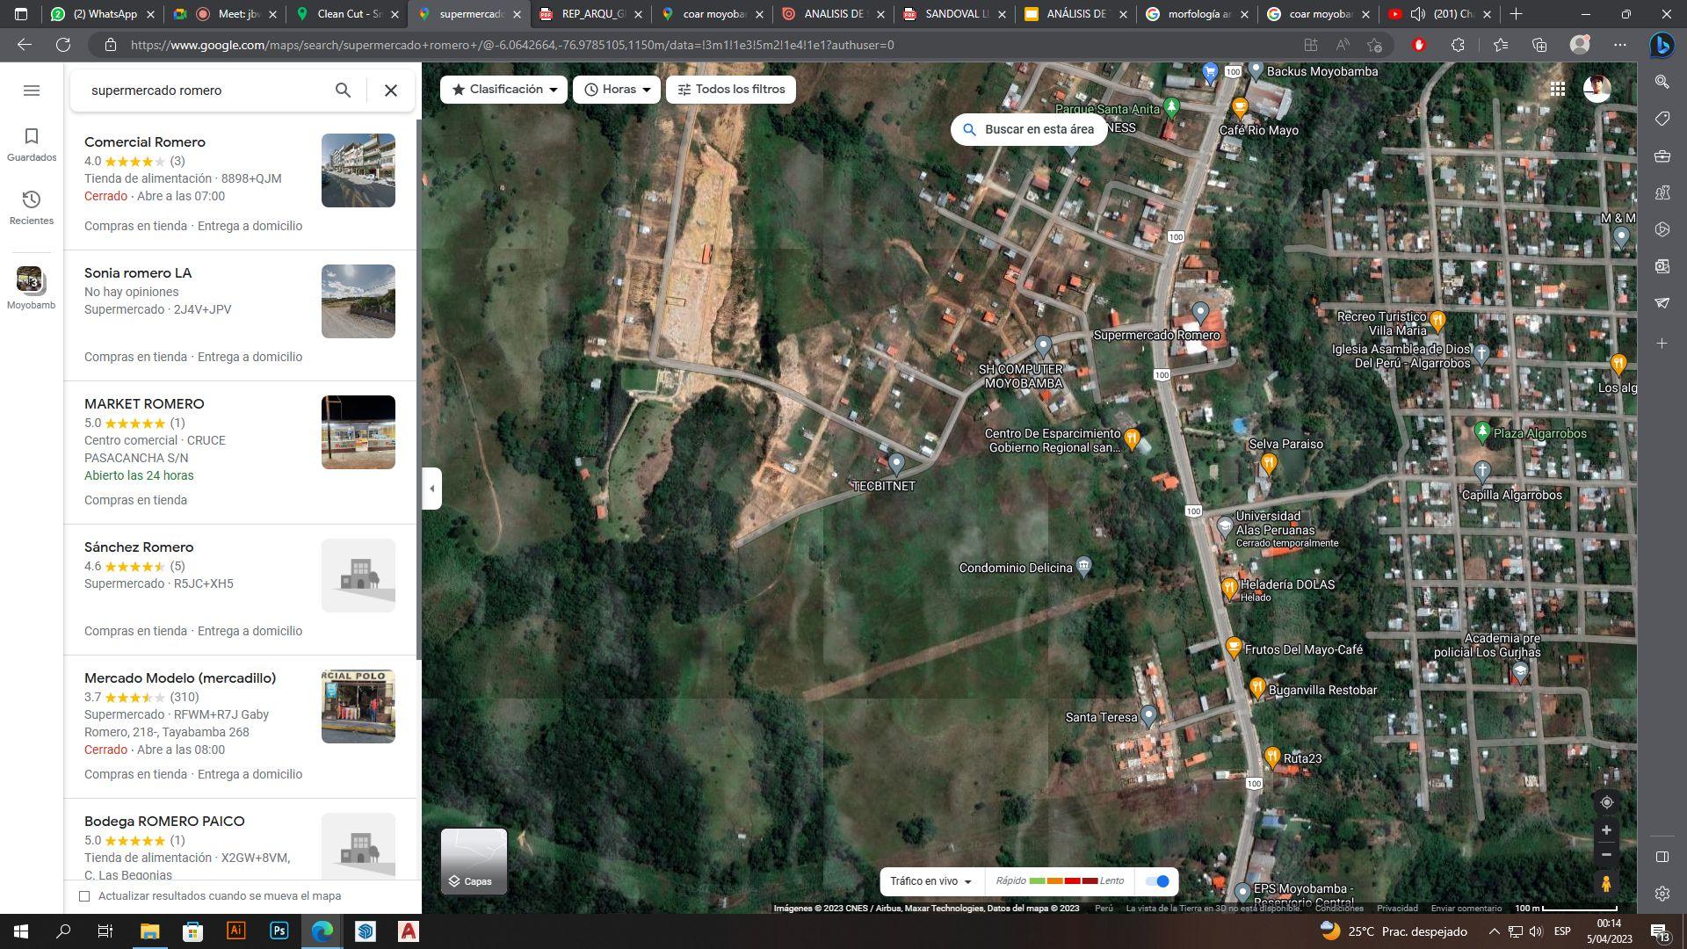This screenshot has height=949, width=1687.
Task: Open browser favorites star list
Action: [x=1501, y=45]
